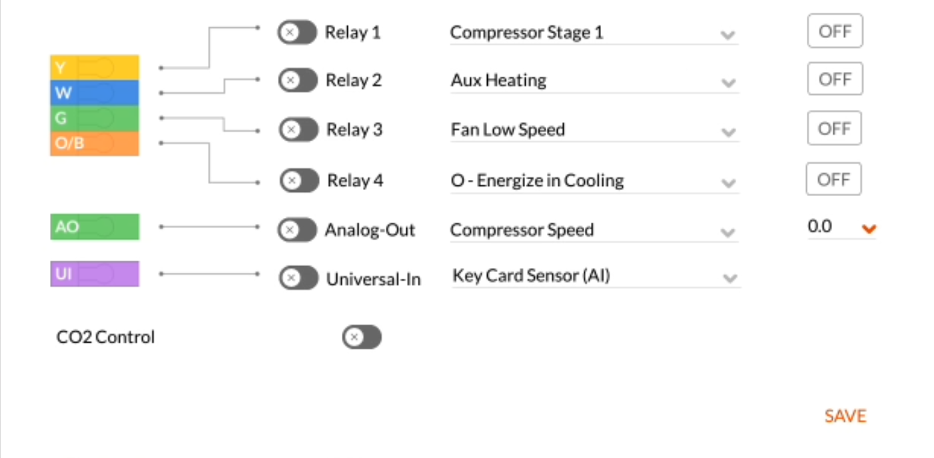
Task: Enable the Relay 4 toggle
Action: (299, 180)
